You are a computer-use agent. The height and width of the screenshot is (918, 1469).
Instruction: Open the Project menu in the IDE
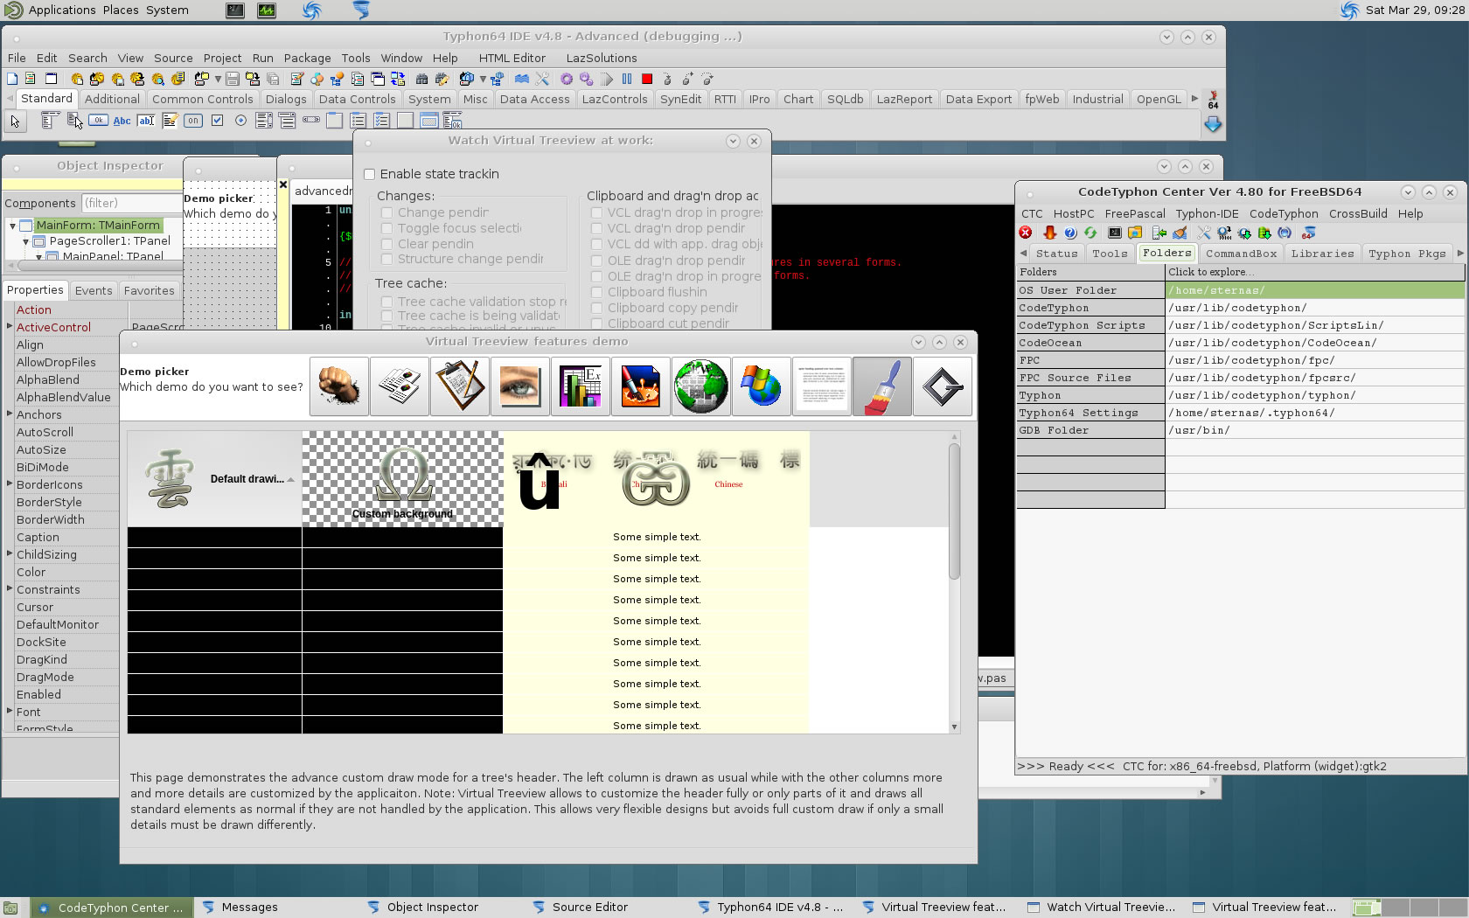(x=222, y=58)
